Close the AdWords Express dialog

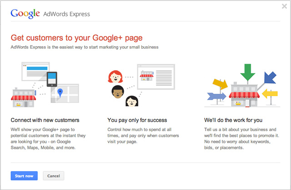(x=284, y=6)
